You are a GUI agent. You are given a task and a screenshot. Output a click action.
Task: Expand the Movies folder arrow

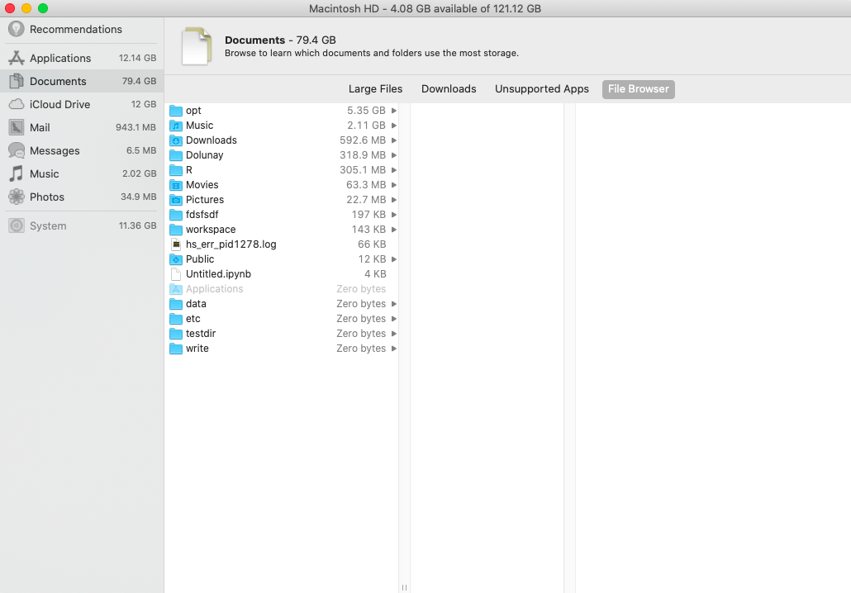394,185
